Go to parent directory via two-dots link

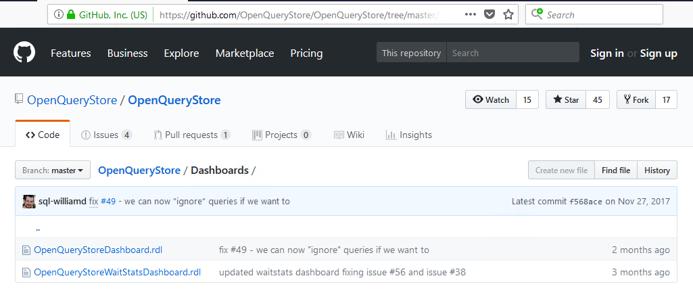coord(38,228)
